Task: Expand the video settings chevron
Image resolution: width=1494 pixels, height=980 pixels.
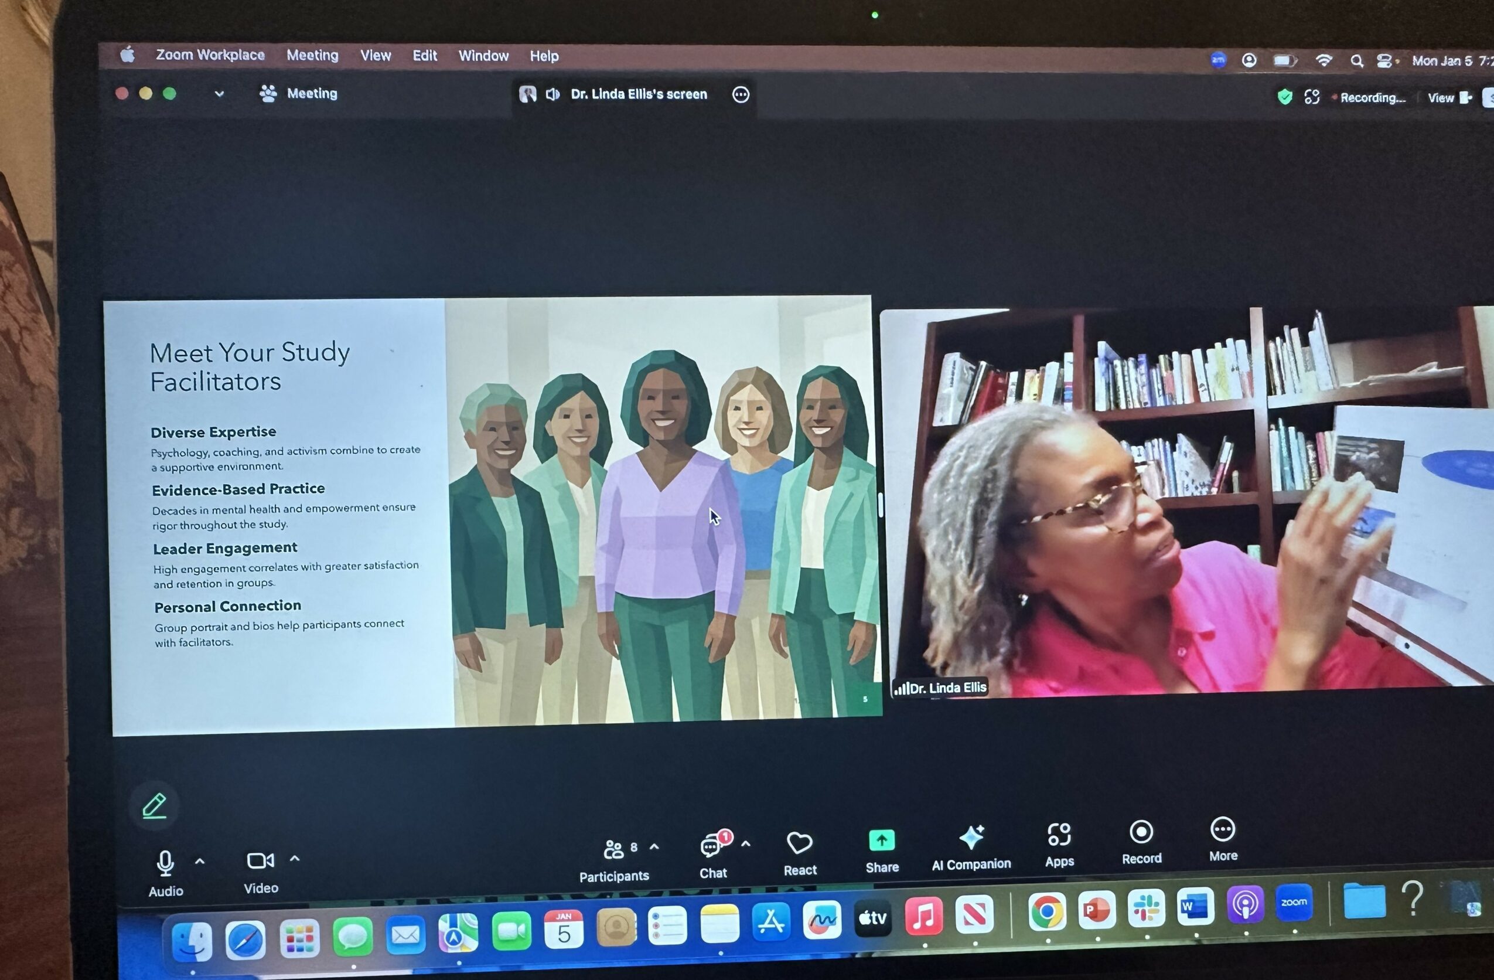Action: point(294,858)
